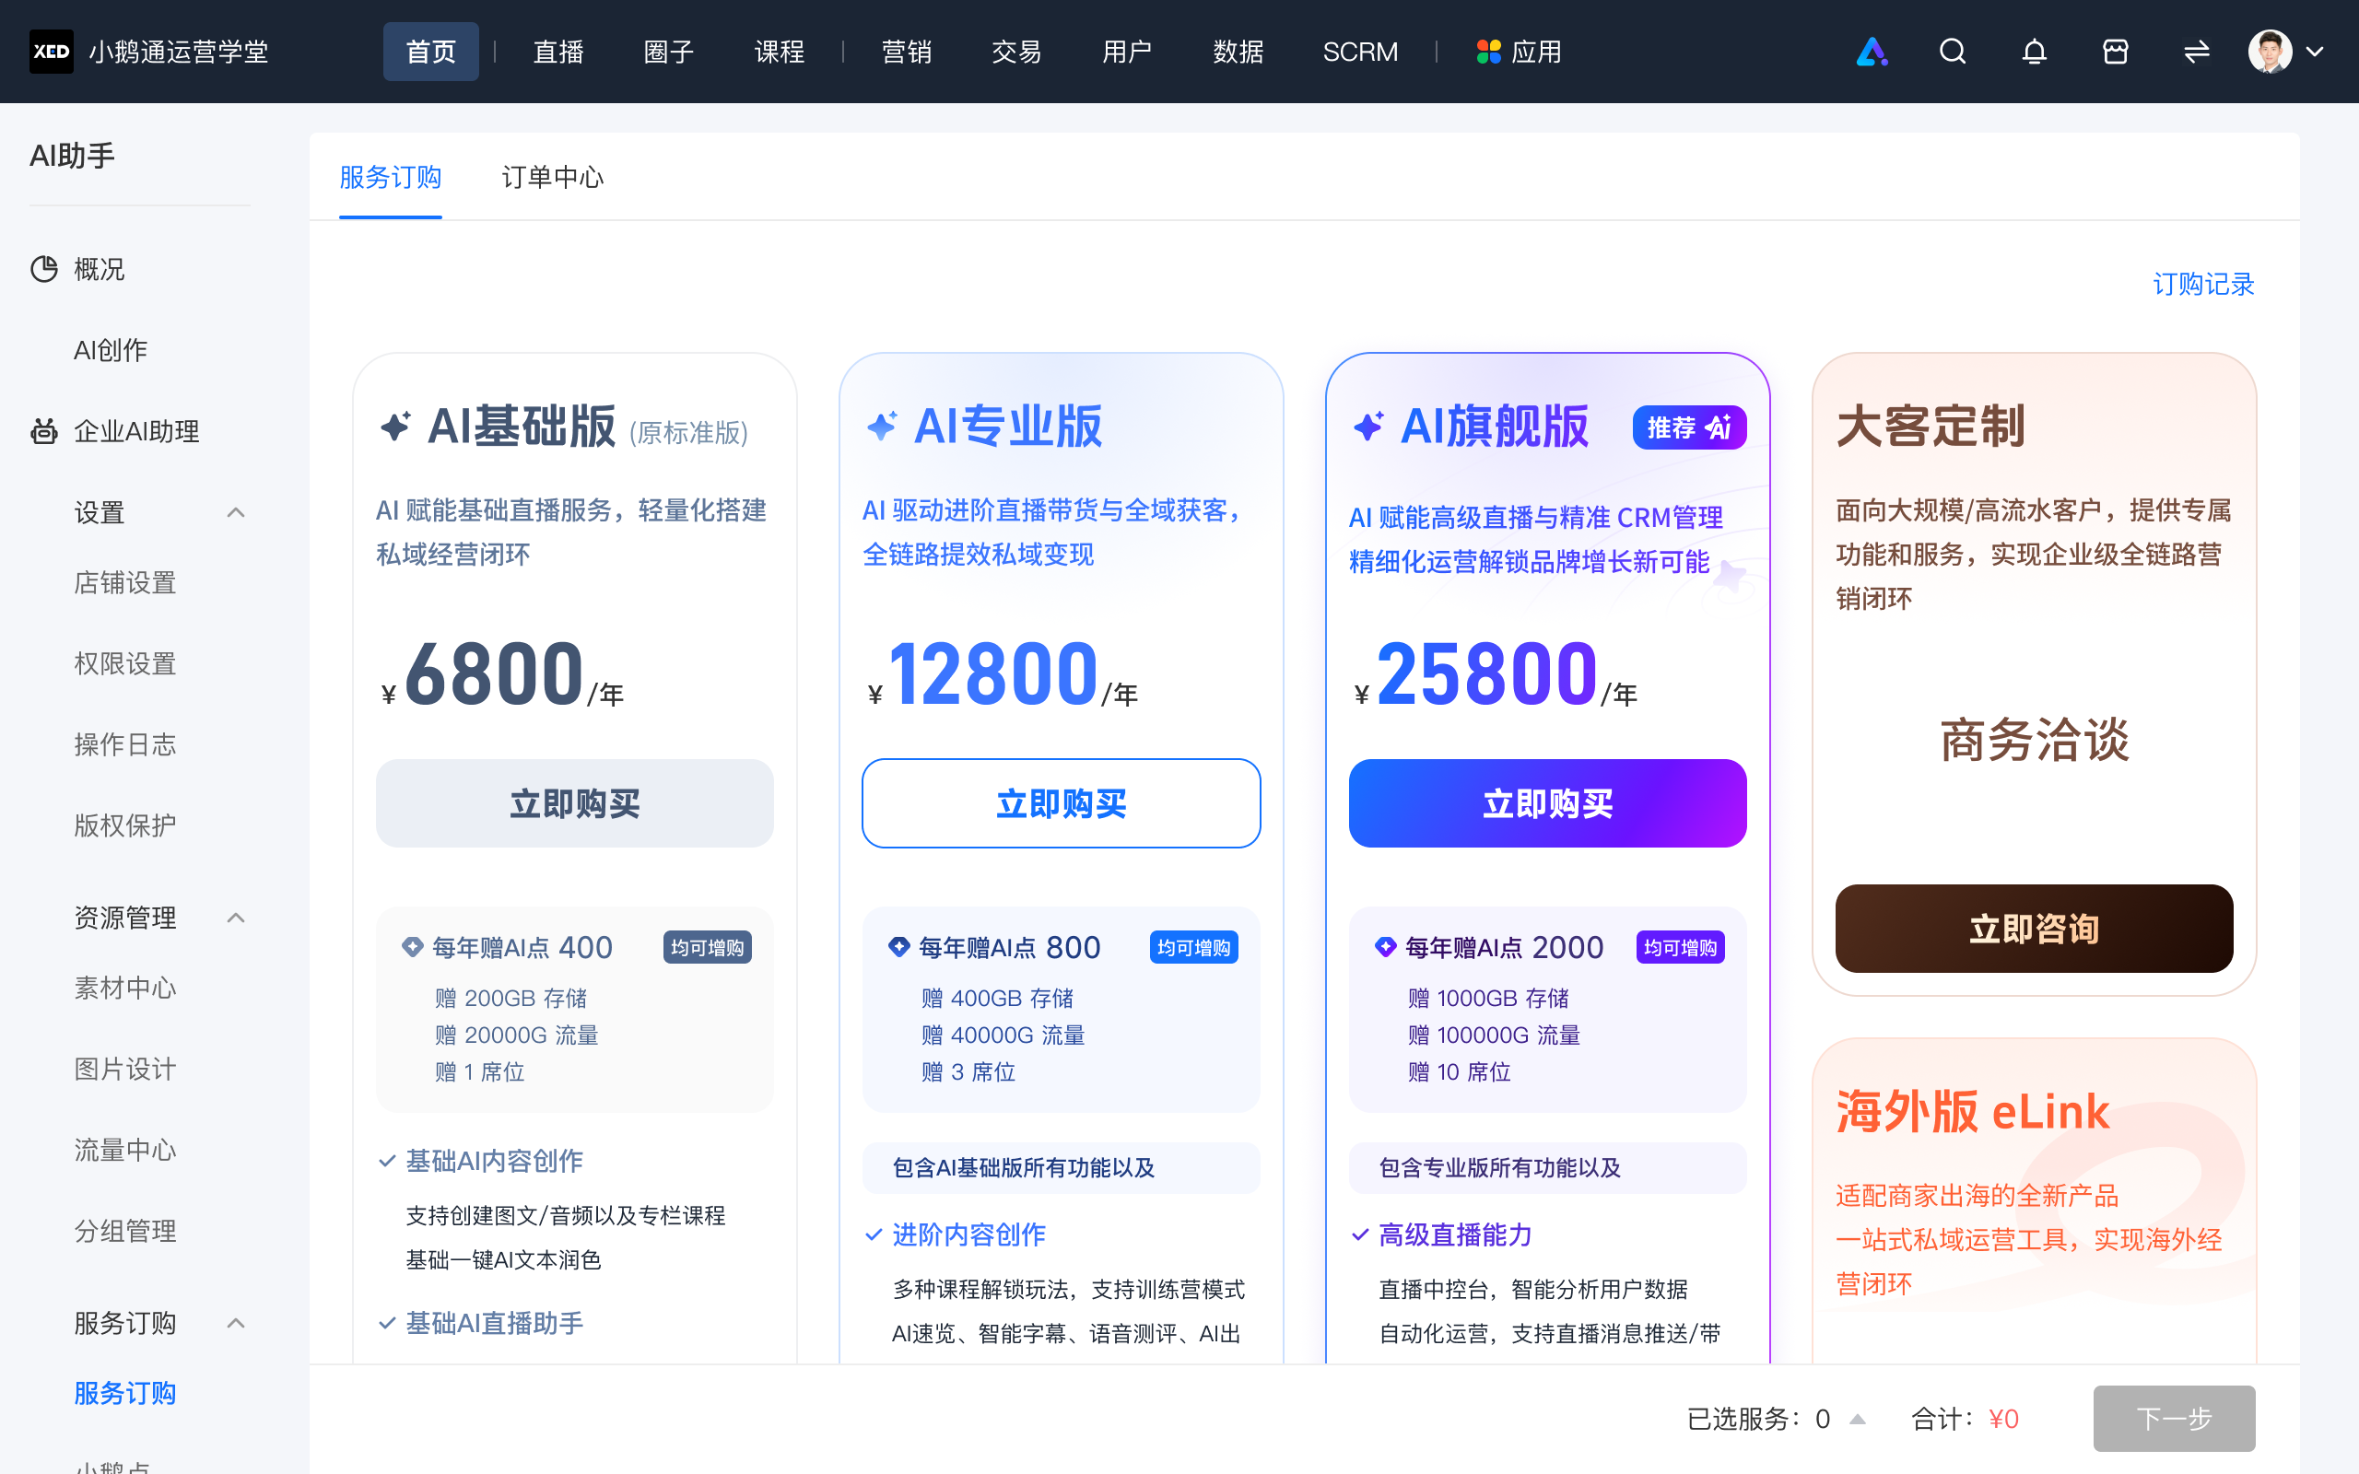Click the 海外版 eLink card title
The height and width of the screenshot is (1474, 2359).
1972,1111
